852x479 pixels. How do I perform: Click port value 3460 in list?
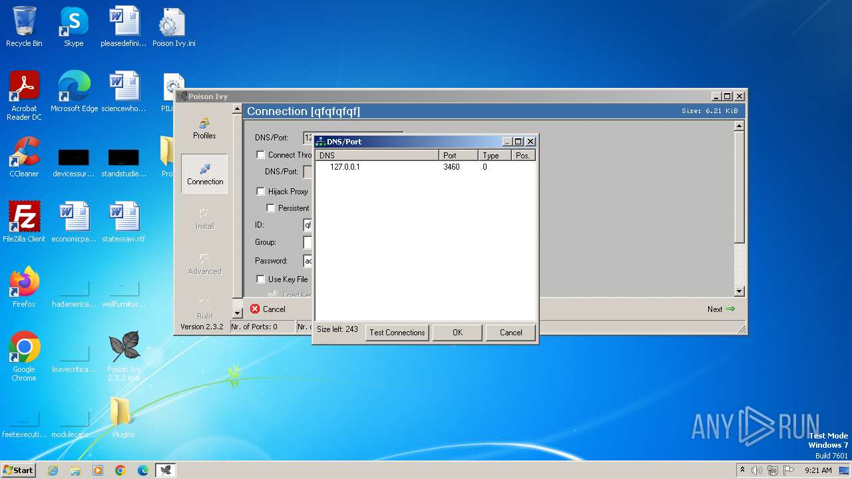point(451,167)
